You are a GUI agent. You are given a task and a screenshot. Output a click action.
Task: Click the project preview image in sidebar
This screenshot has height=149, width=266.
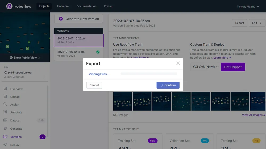[x=25, y=33]
